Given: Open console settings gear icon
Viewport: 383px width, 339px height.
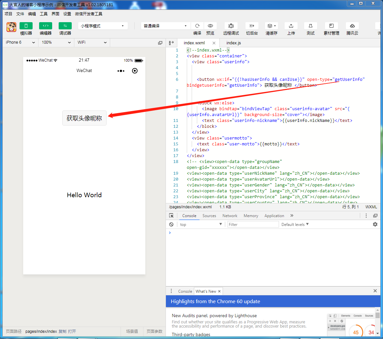Looking at the screenshot, I should 375,224.
